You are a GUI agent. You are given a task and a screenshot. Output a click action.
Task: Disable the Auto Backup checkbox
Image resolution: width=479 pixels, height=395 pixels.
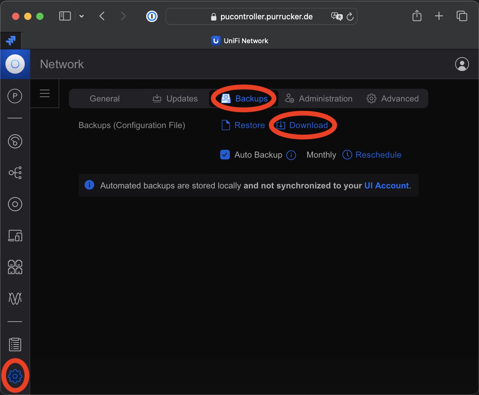tap(225, 155)
